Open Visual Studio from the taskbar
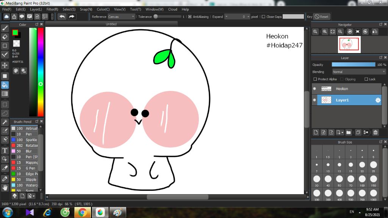This screenshot has width=388, height=218. (x=30, y=212)
